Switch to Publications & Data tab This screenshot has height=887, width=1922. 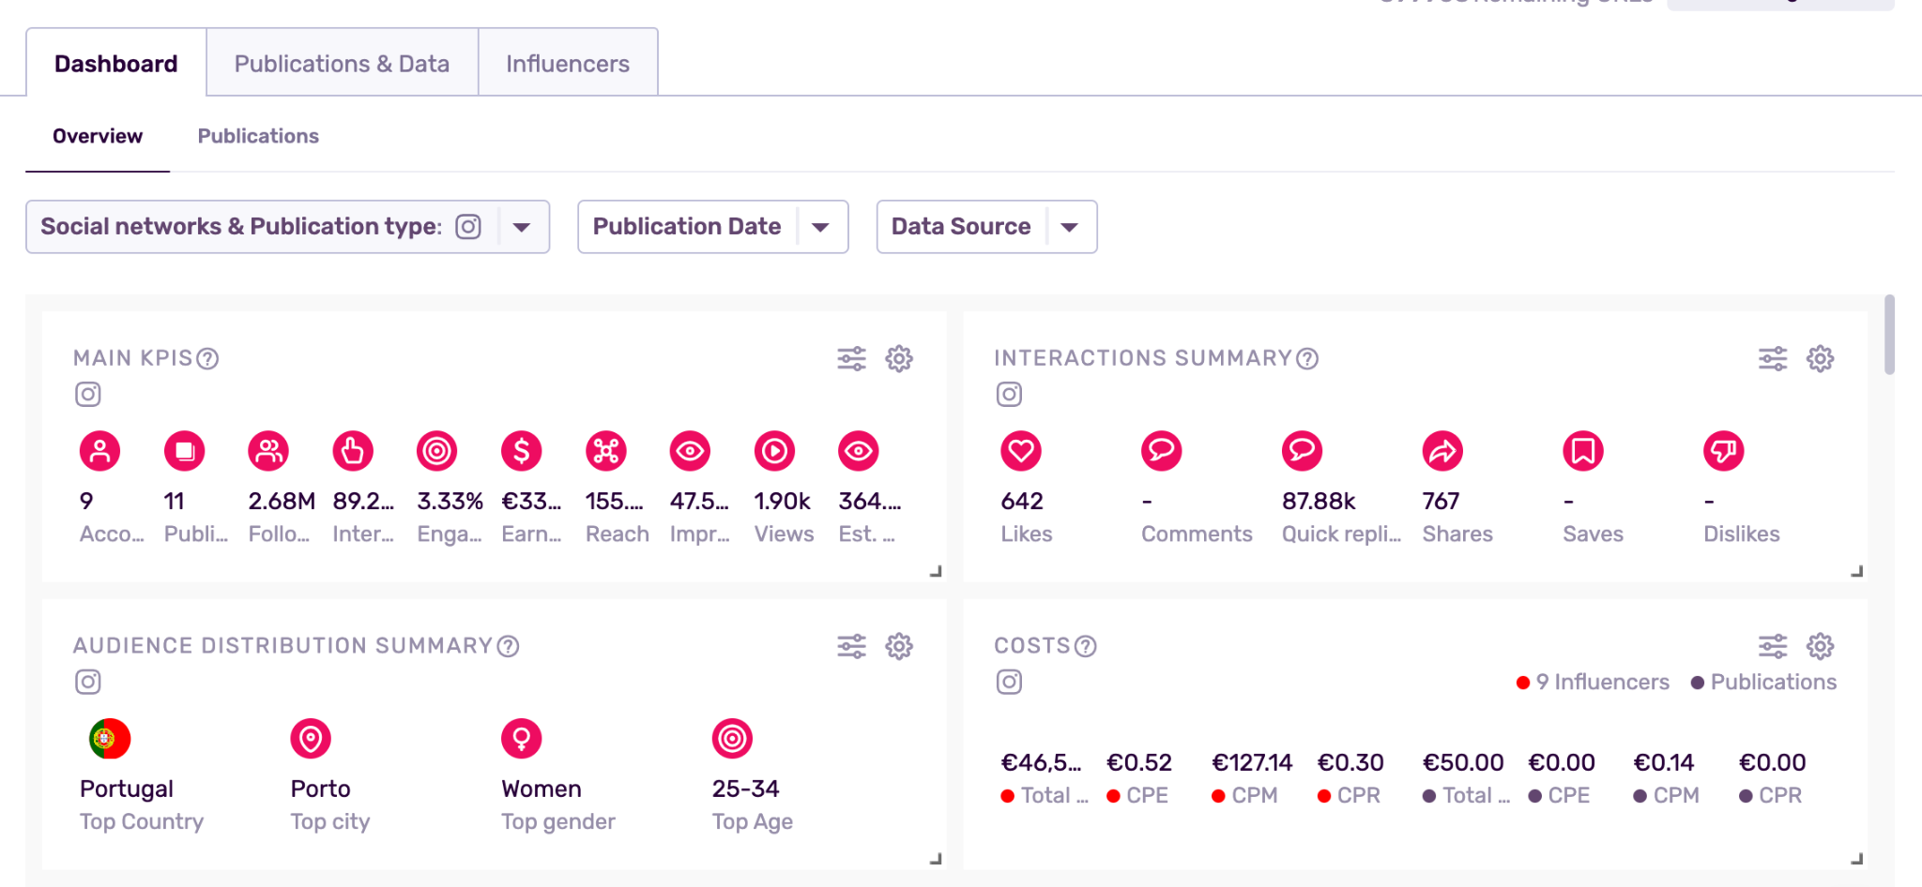[x=342, y=64]
